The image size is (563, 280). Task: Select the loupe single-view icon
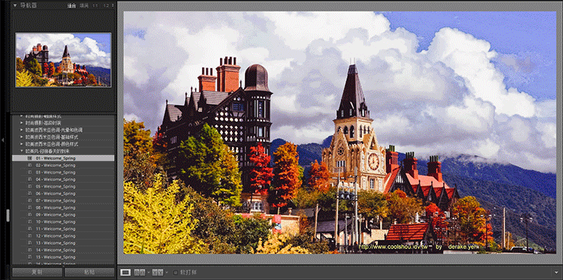[x=125, y=273]
